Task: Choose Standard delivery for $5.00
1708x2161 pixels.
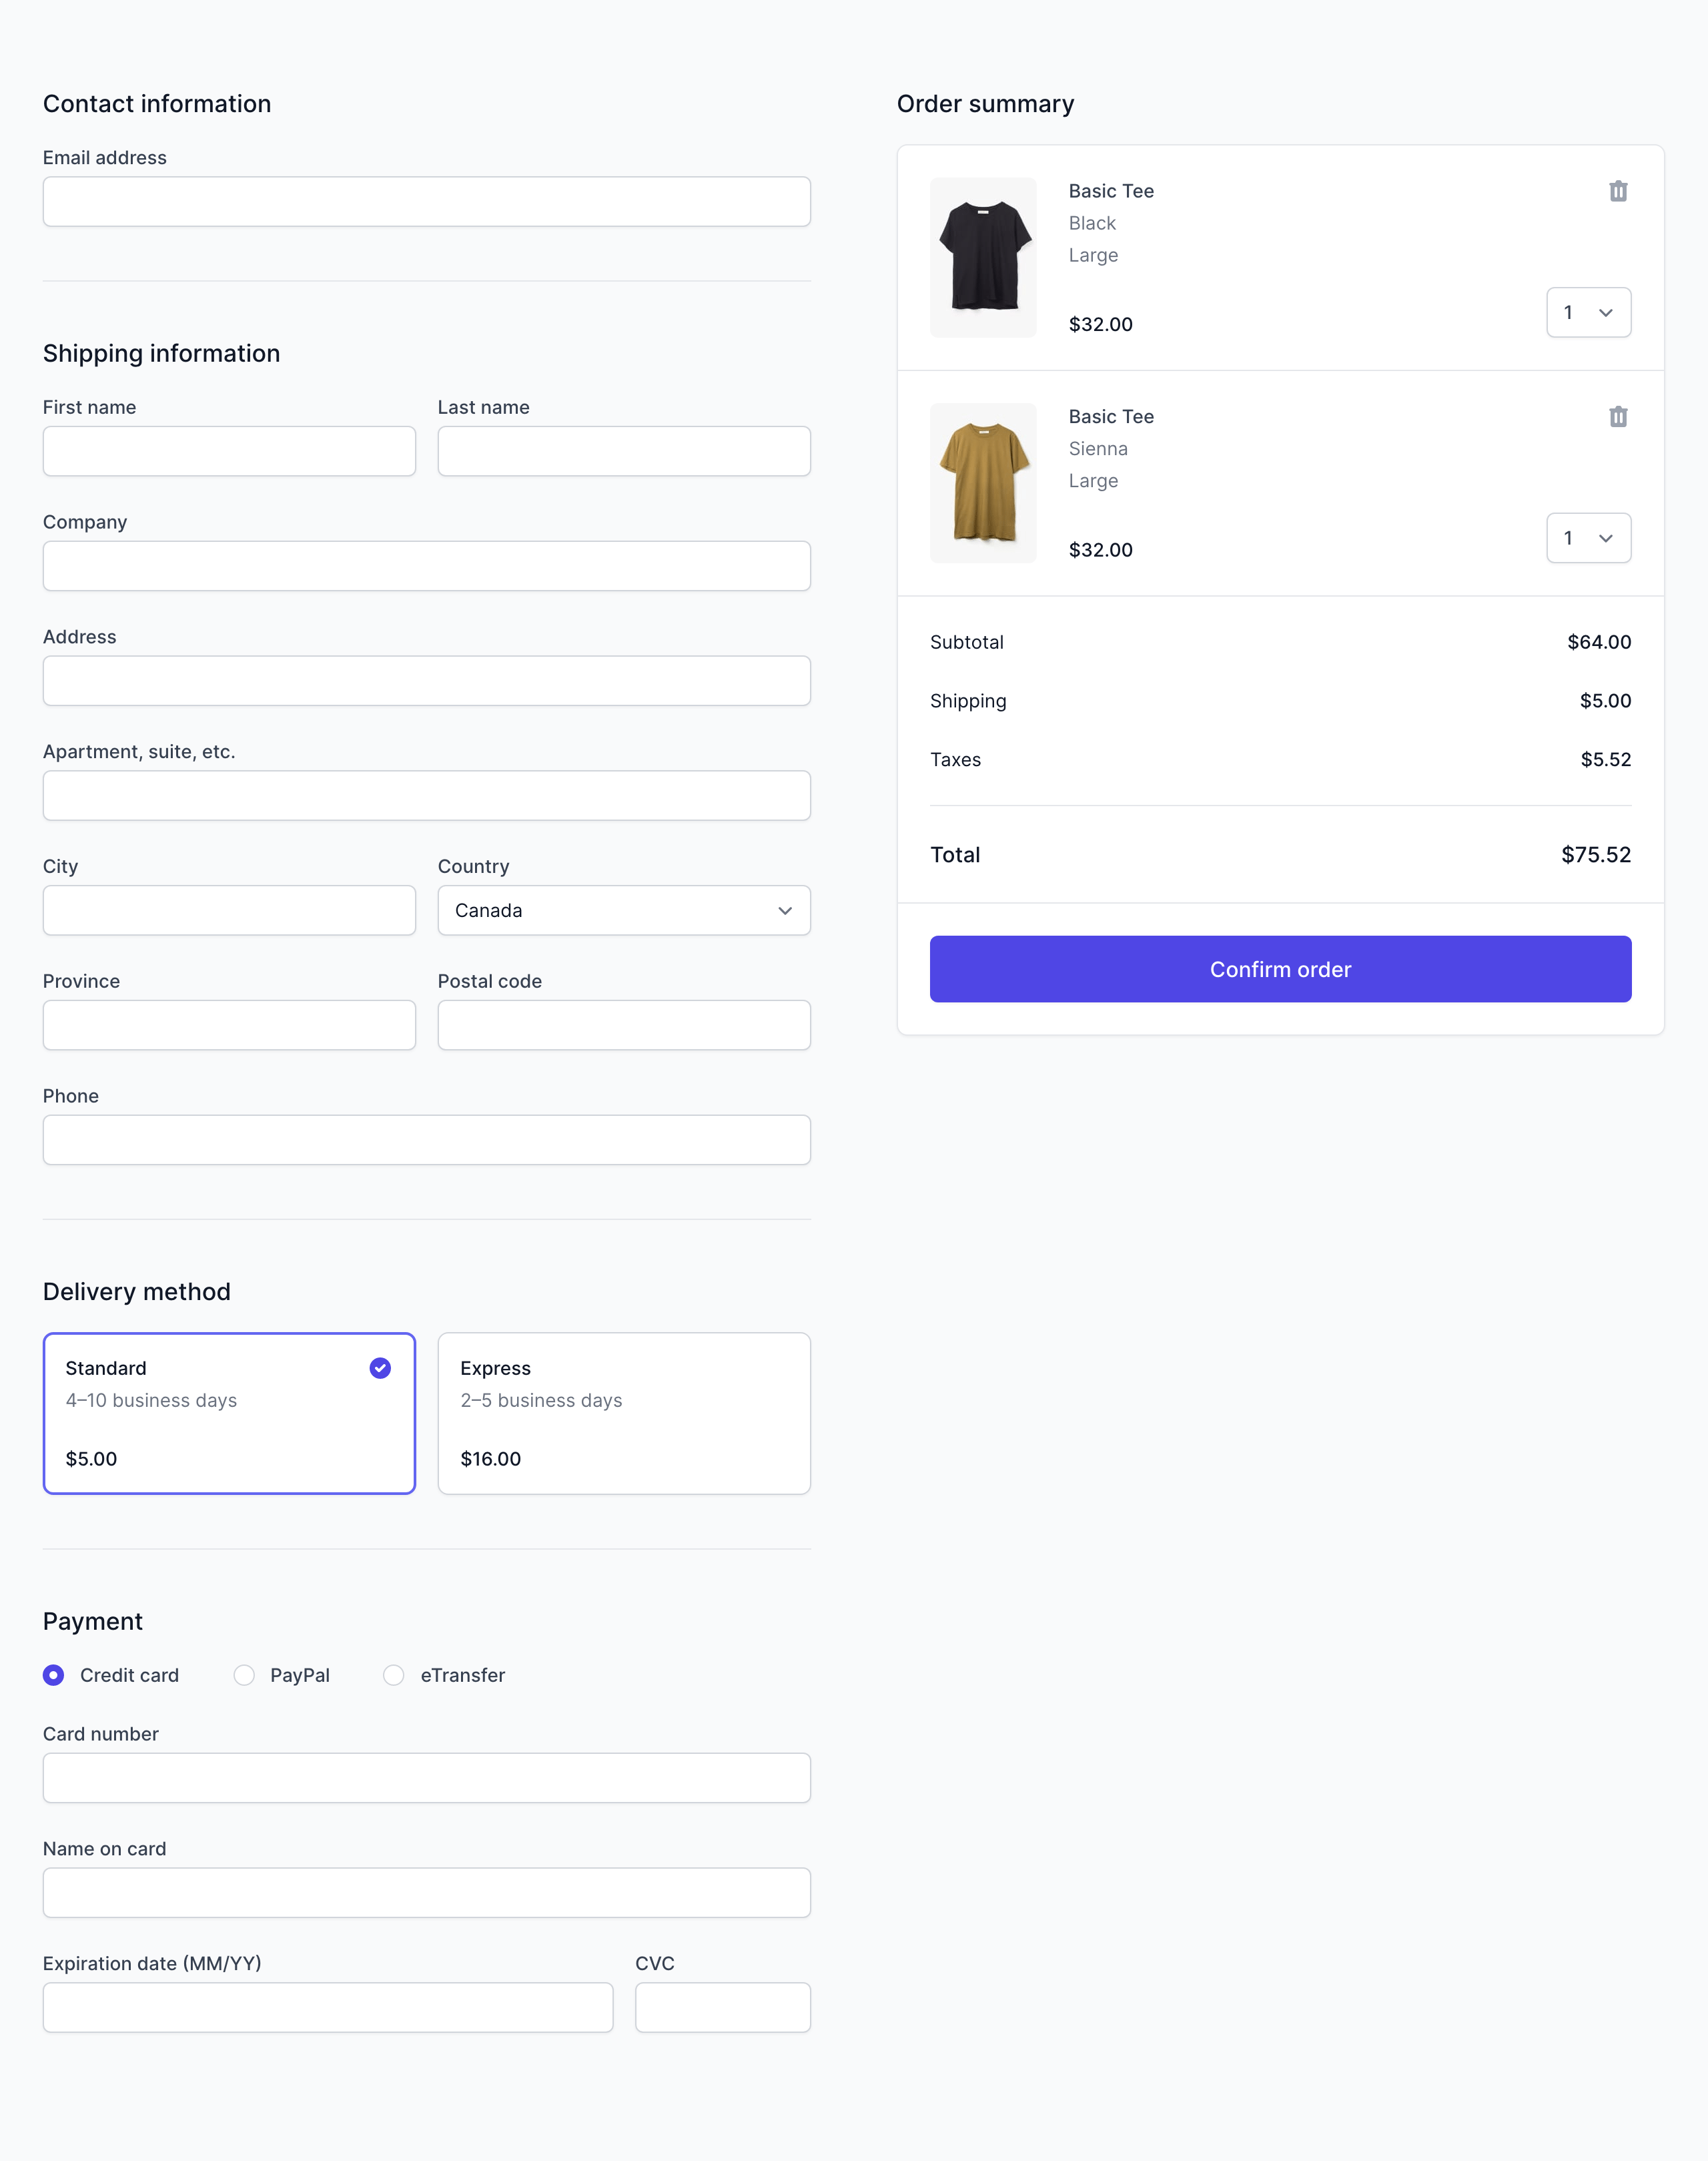Action: click(229, 1413)
